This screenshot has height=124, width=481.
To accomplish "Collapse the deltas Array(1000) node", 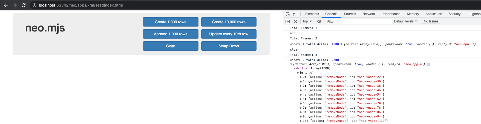I will 295,68.
